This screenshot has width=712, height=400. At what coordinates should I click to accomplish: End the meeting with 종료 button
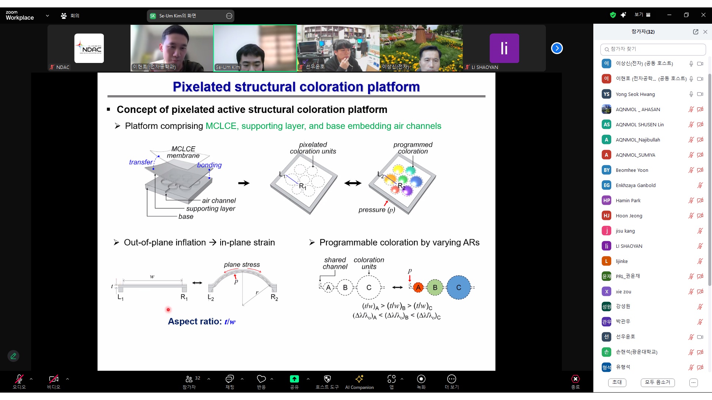[575, 382]
